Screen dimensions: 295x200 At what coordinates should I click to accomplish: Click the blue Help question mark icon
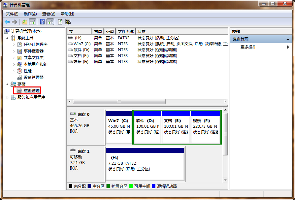(42, 22)
